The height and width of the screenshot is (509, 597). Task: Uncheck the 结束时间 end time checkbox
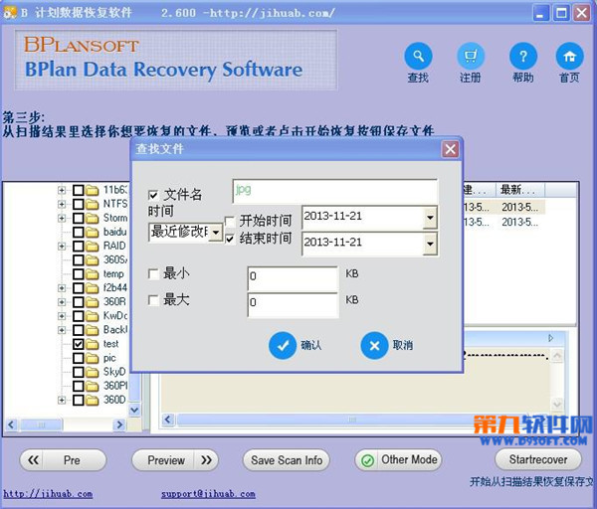[230, 239]
